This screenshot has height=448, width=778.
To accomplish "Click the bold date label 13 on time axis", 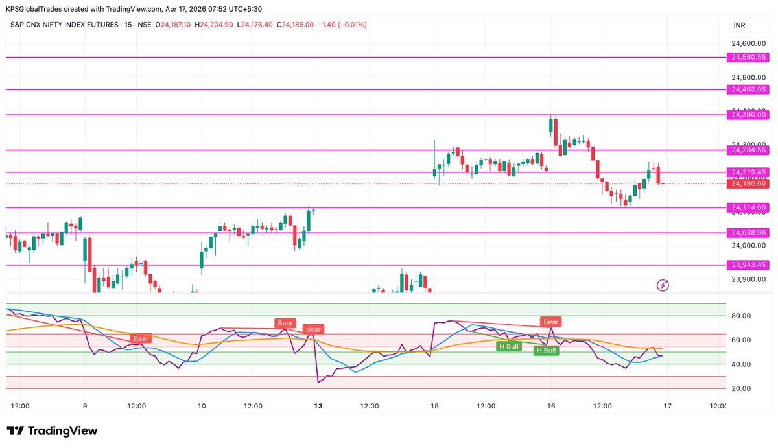I will pos(318,407).
